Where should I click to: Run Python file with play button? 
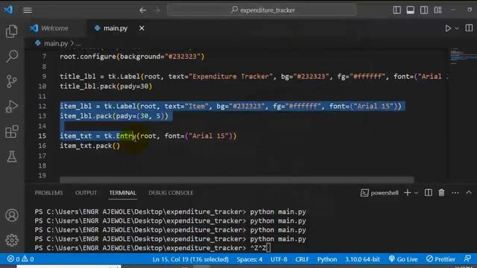click(448, 28)
